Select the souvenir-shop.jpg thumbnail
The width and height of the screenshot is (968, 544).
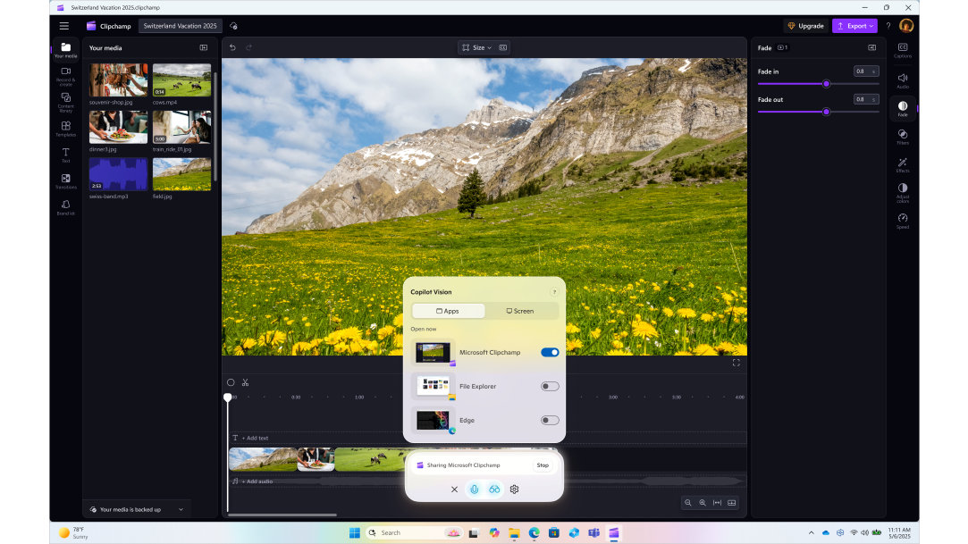pos(118,80)
